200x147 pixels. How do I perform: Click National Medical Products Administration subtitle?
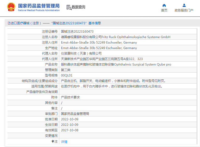pyautogui.click(x=39, y=10)
